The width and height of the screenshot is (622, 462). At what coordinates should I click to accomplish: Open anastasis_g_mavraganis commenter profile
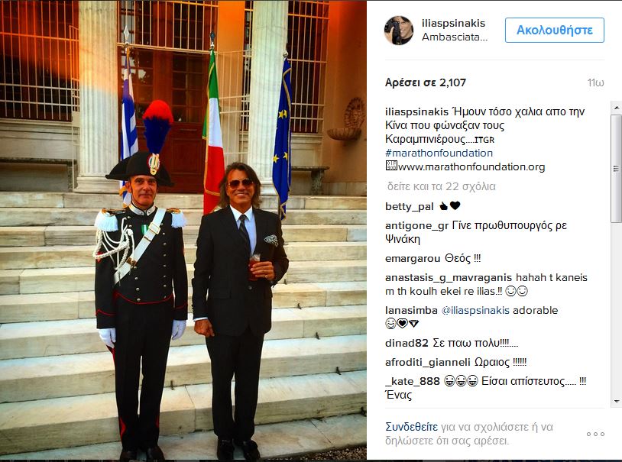pos(449,278)
